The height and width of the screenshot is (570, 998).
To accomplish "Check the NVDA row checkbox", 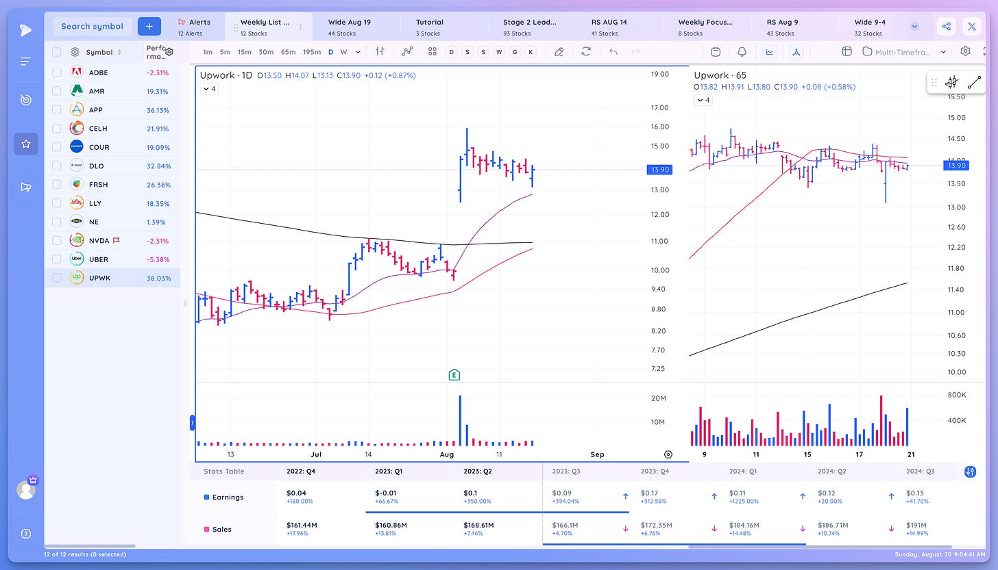I will pos(56,240).
